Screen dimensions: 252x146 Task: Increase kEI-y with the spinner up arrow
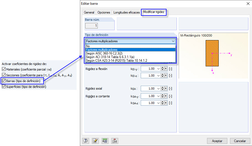coord(162,67)
